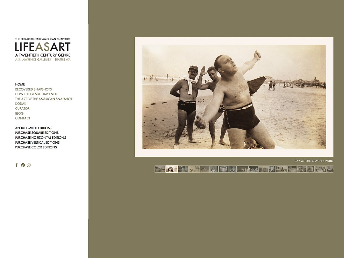The height and width of the screenshot is (258, 344).
Task: Select Purchase Horizontal Editions
Action: coord(40,138)
